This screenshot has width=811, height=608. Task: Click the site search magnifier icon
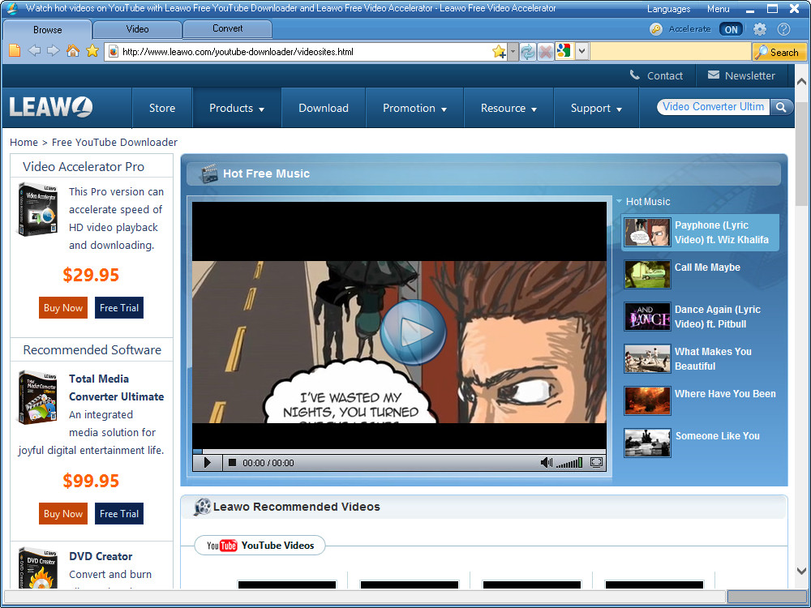coord(781,107)
